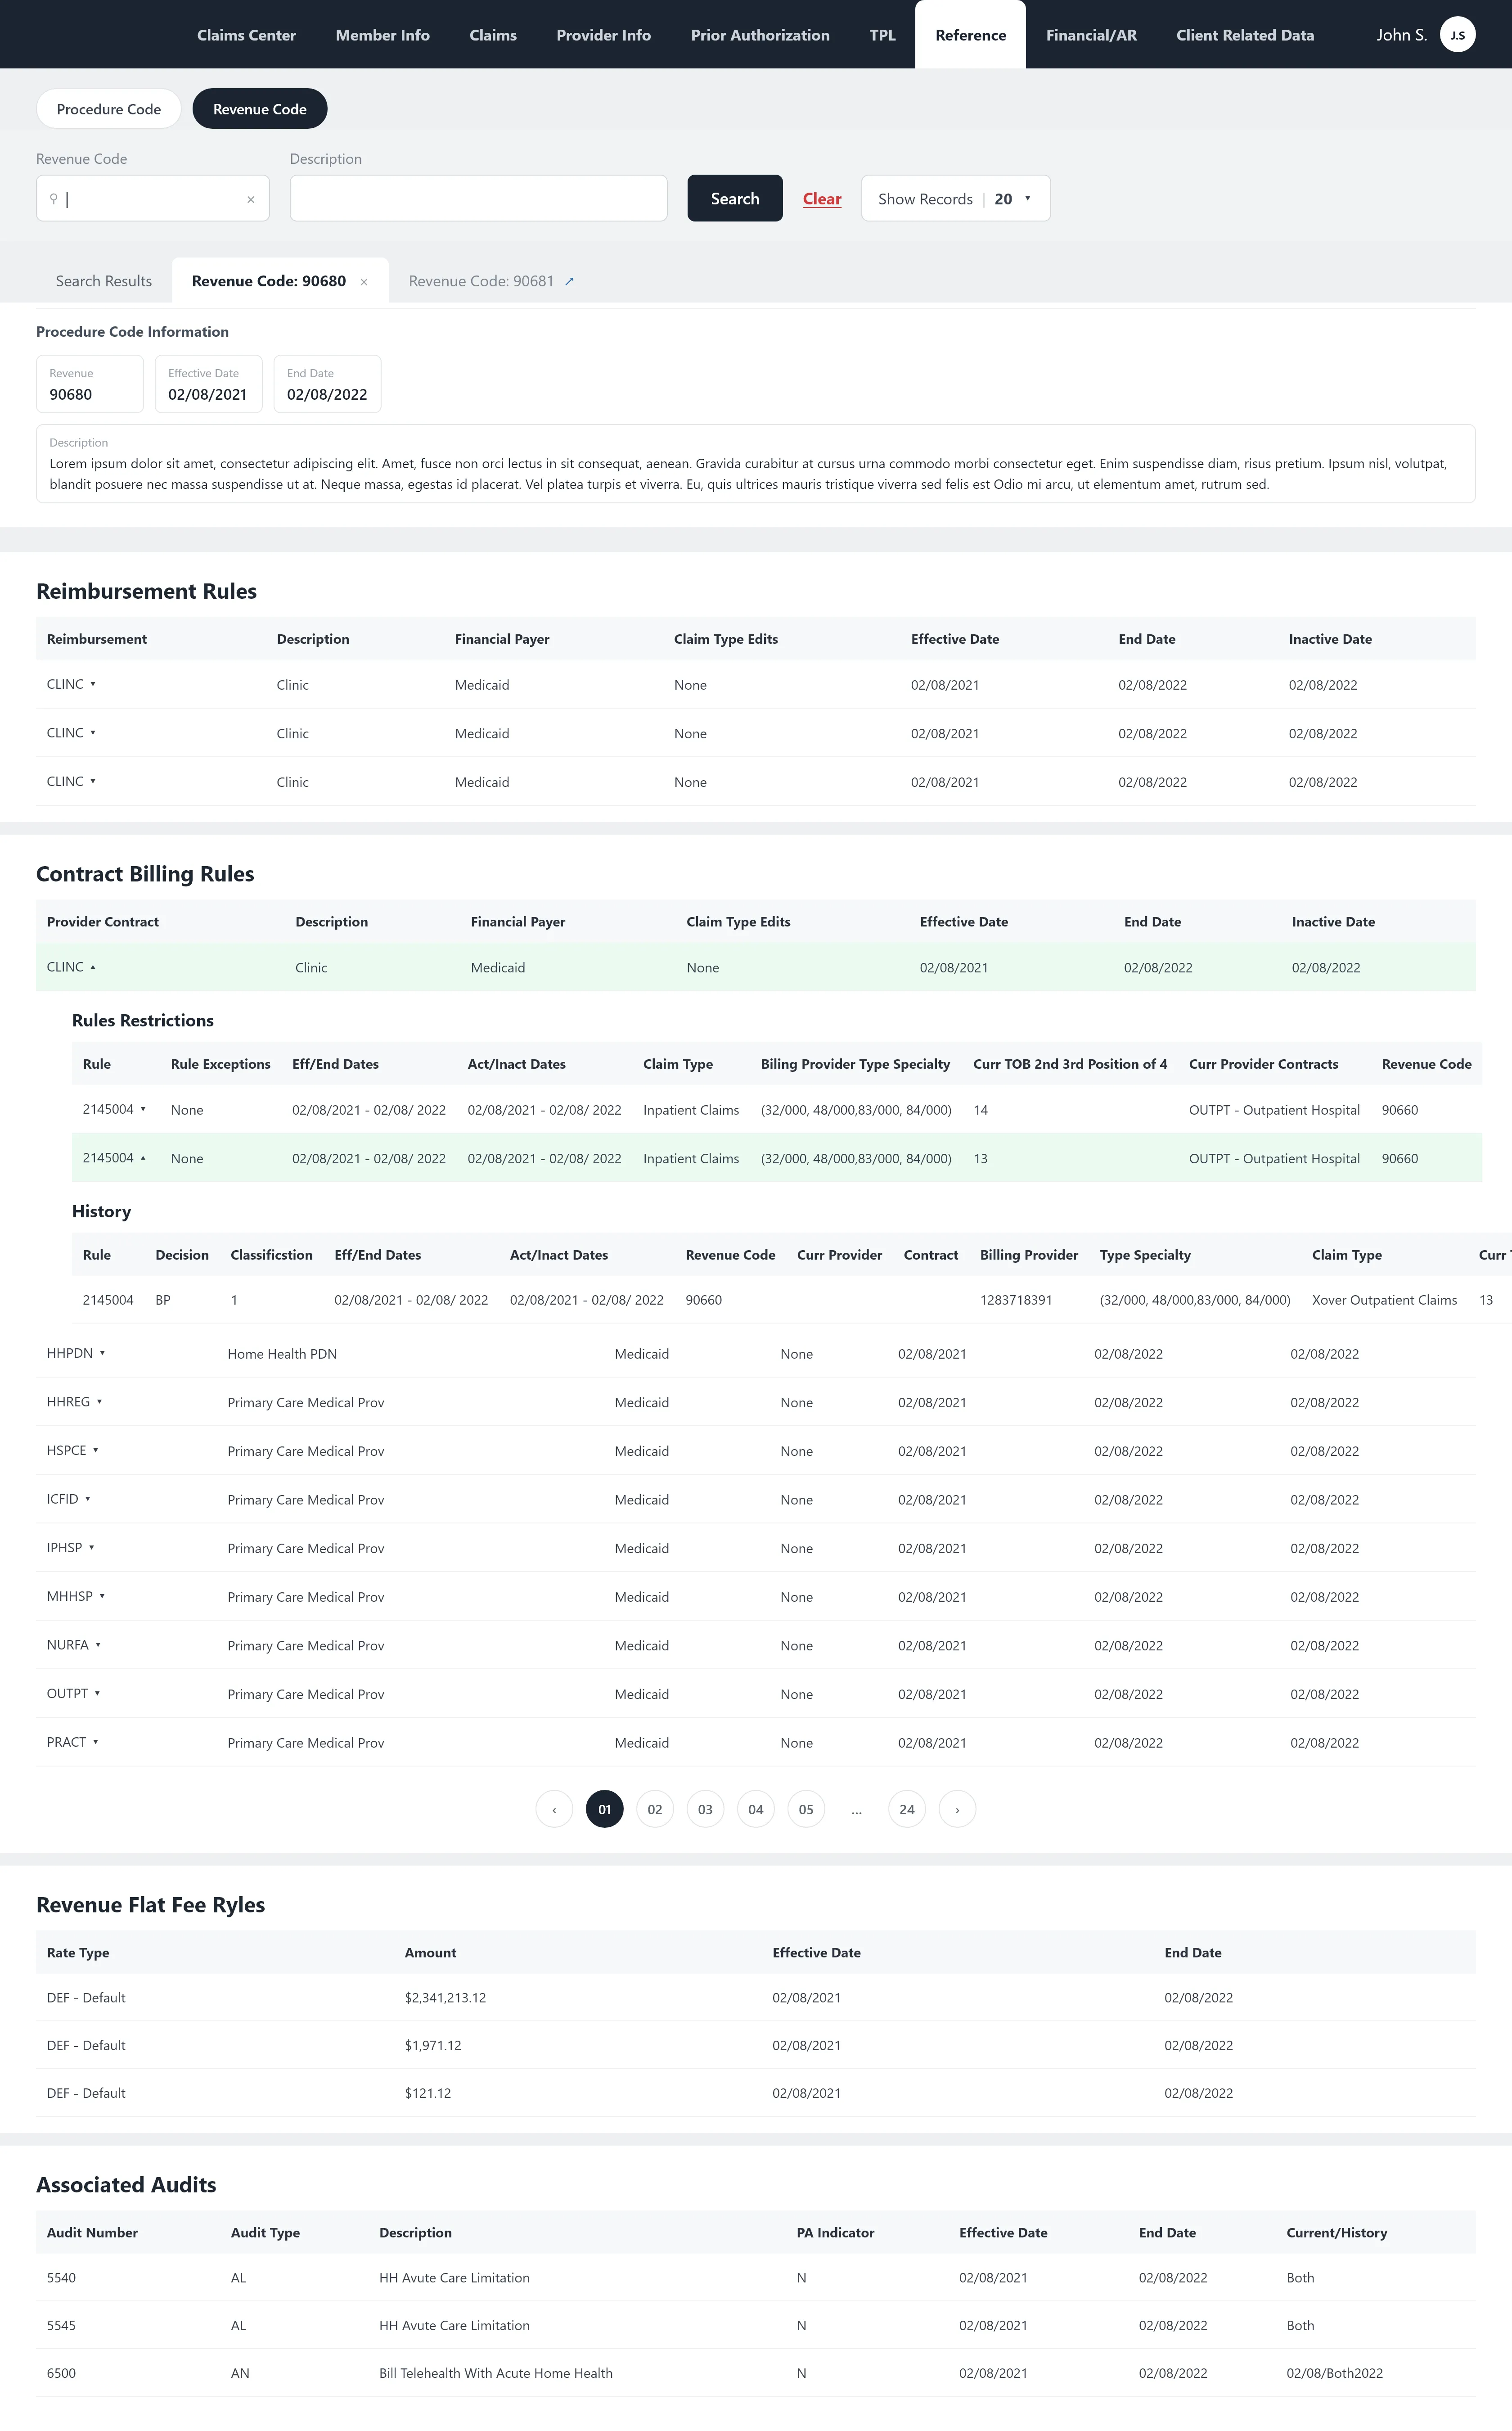Close the Revenue Code: 90680 tab

coord(364,282)
